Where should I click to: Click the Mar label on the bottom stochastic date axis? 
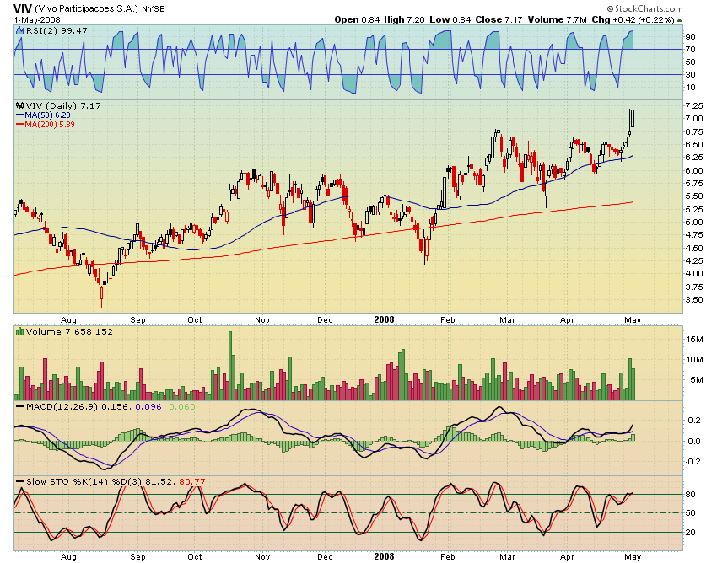tap(508, 556)
